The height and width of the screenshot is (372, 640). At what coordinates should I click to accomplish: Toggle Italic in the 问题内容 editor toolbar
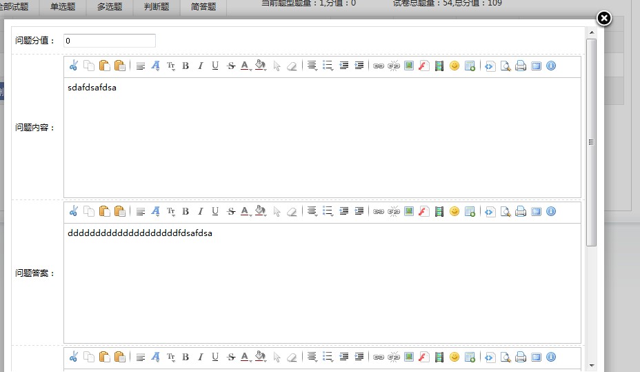pyautogui.click(x=201, y=66)
